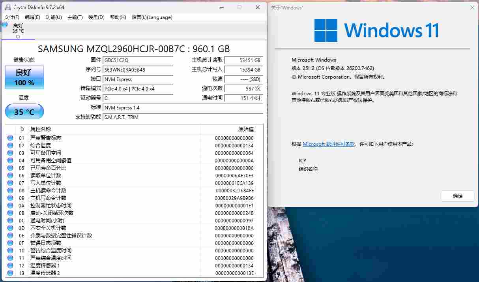Screen dimensions: 479x282
Task: Click status orb for 不安全关机计数 row
Action: pos(10,228)
